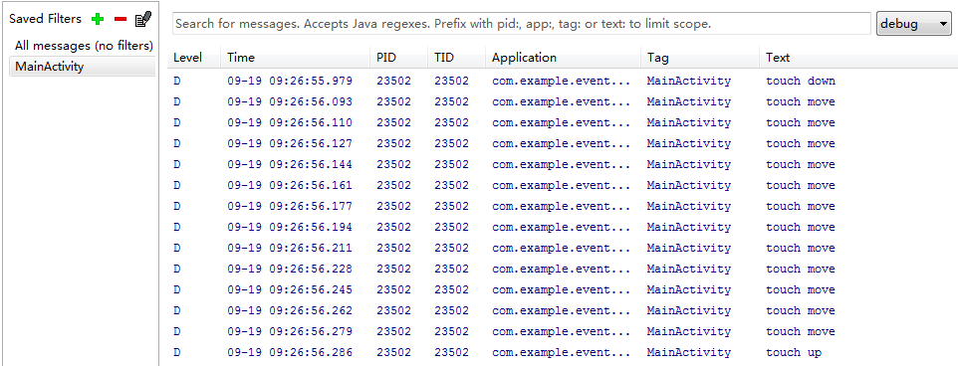Select timestamp 09-19 09:26:56.177

(x=290, y=206)
